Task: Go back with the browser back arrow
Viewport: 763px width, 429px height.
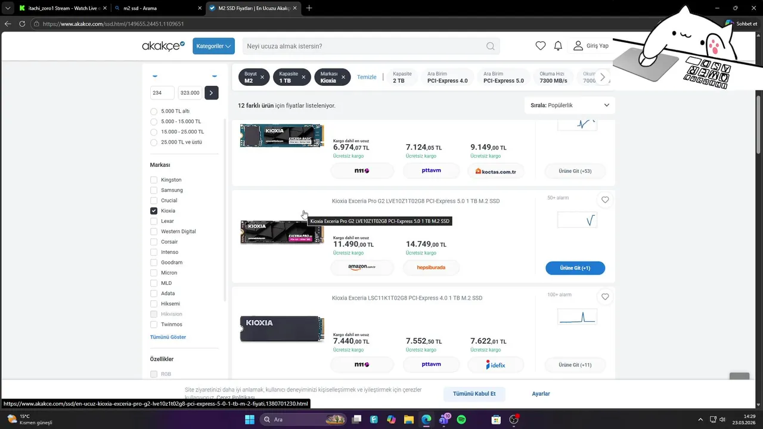Action: coord(8,24)
